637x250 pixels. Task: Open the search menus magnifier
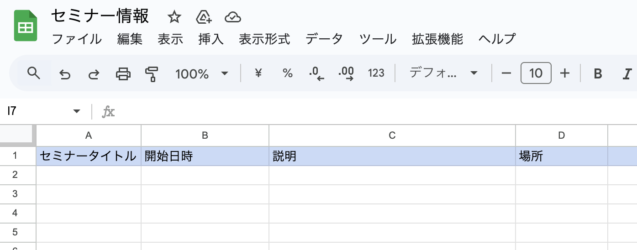[34, 73]
